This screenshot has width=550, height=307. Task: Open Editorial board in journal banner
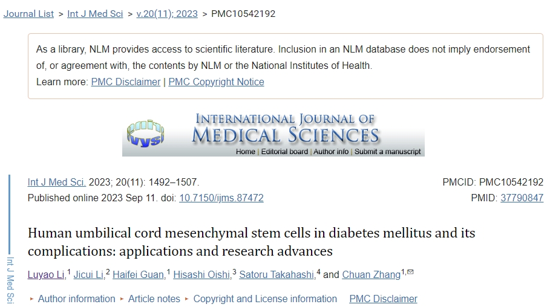coord(284,152)
